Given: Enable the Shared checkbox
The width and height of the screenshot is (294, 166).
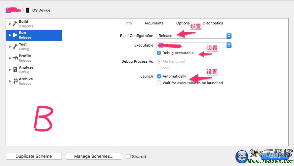Looking at the screenshot, I should [128, 156].
